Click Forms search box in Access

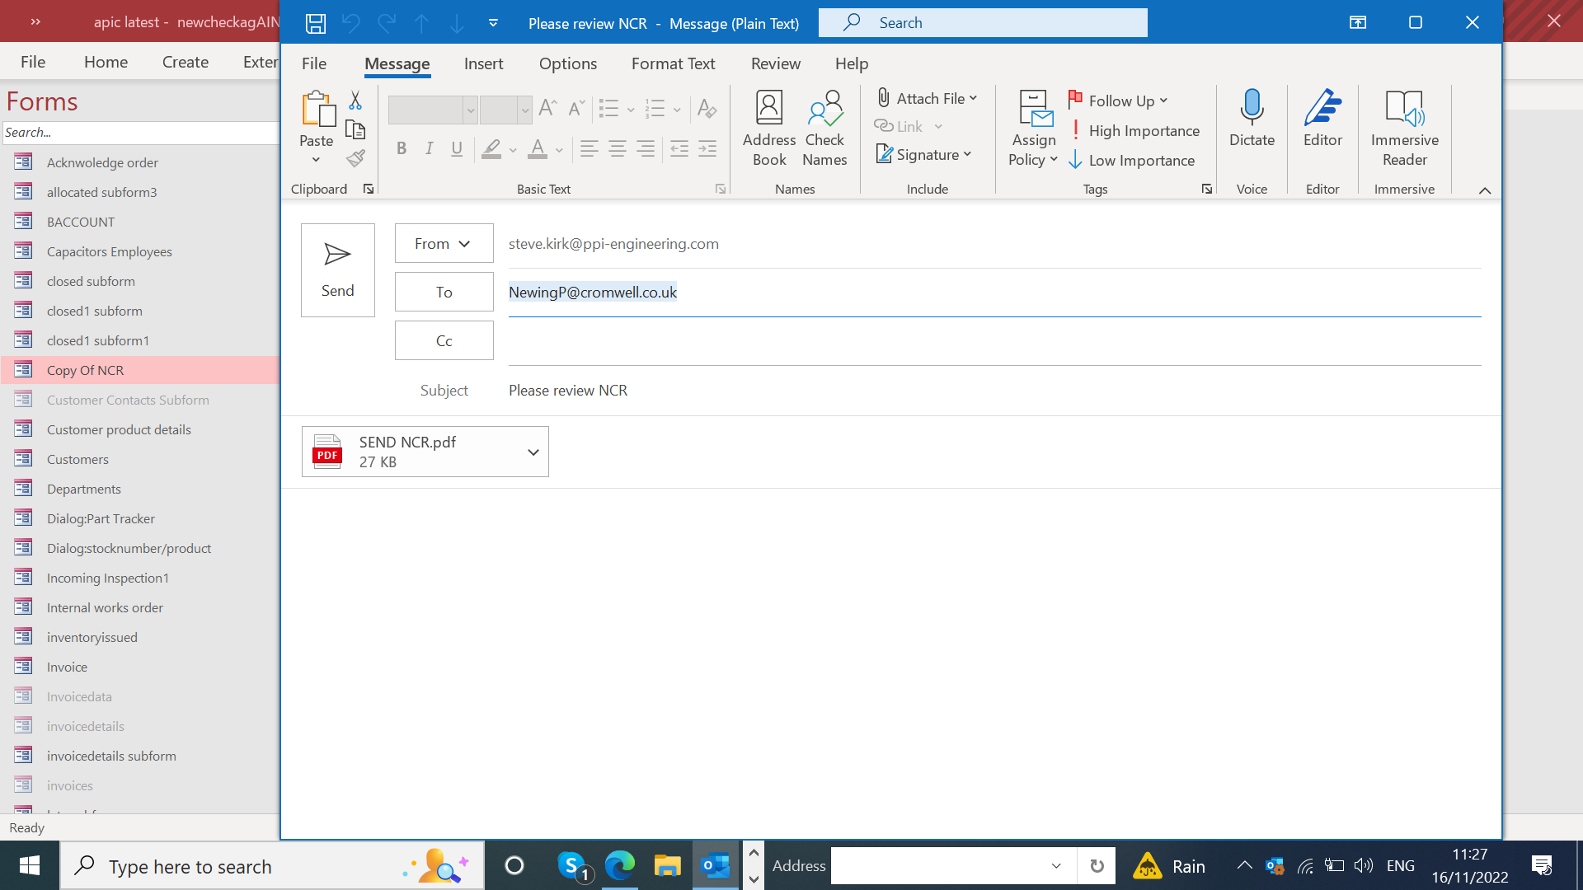tap(141, 133)
